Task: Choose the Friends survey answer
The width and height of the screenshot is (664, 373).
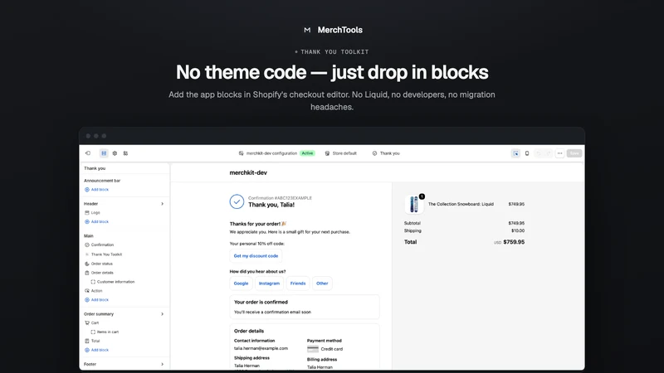Action: coord(298,283)
